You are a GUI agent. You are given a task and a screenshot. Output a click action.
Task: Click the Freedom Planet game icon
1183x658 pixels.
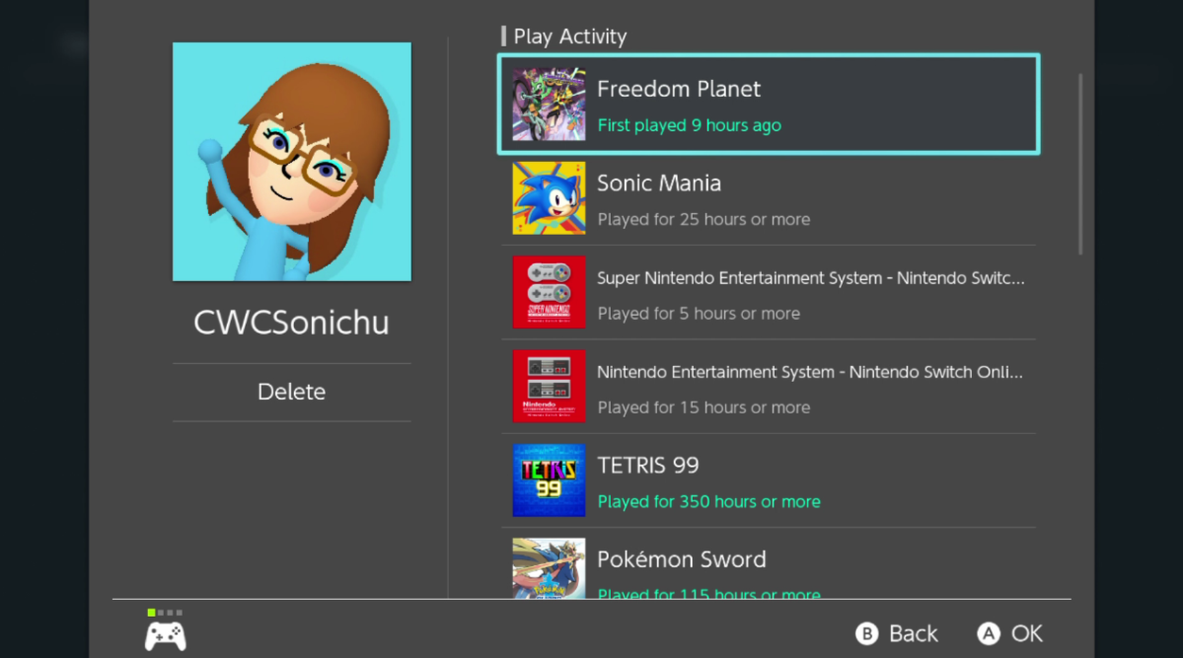(x=549, y=105)
